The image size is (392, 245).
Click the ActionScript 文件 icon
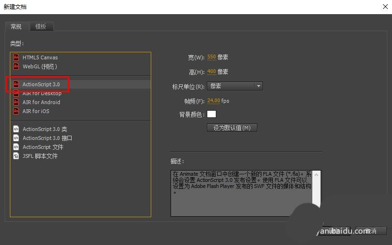[x=16, y=147]
